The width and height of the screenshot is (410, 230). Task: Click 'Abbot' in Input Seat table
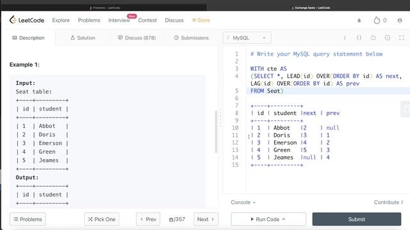tap(47, 126)
